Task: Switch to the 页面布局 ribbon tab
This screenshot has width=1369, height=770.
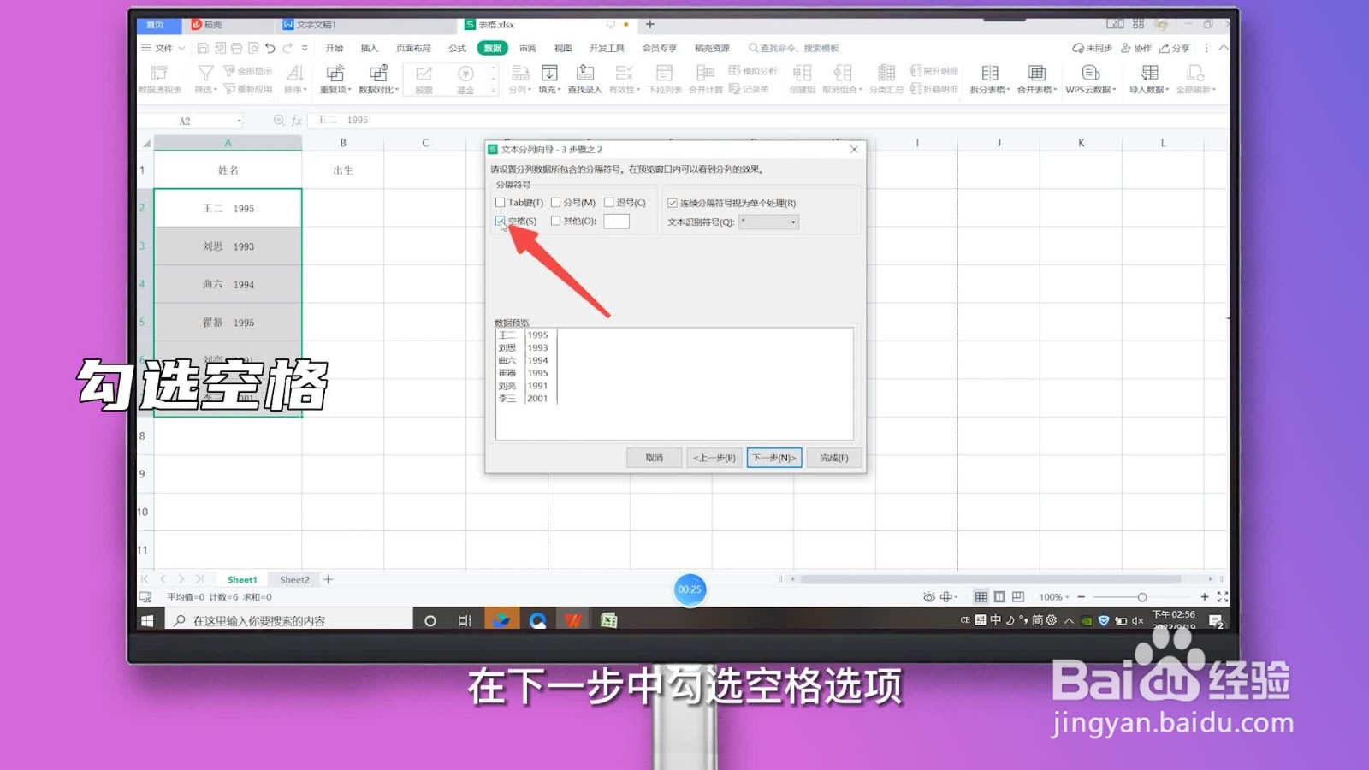Action: click(x=413, y=48)
